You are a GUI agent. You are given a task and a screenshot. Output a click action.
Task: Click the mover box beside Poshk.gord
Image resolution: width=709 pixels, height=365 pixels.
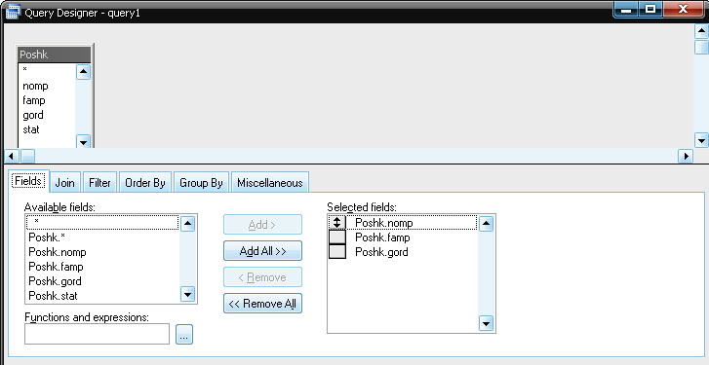coord(336,251)
